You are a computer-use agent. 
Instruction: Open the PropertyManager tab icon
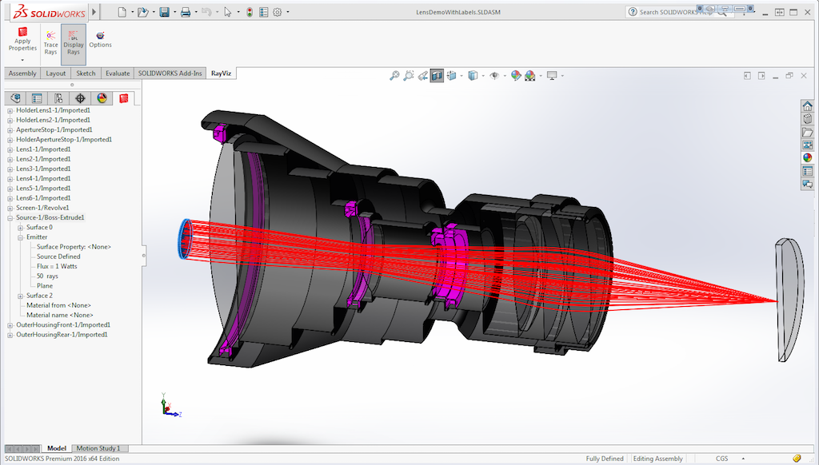[x=37, y=98]
